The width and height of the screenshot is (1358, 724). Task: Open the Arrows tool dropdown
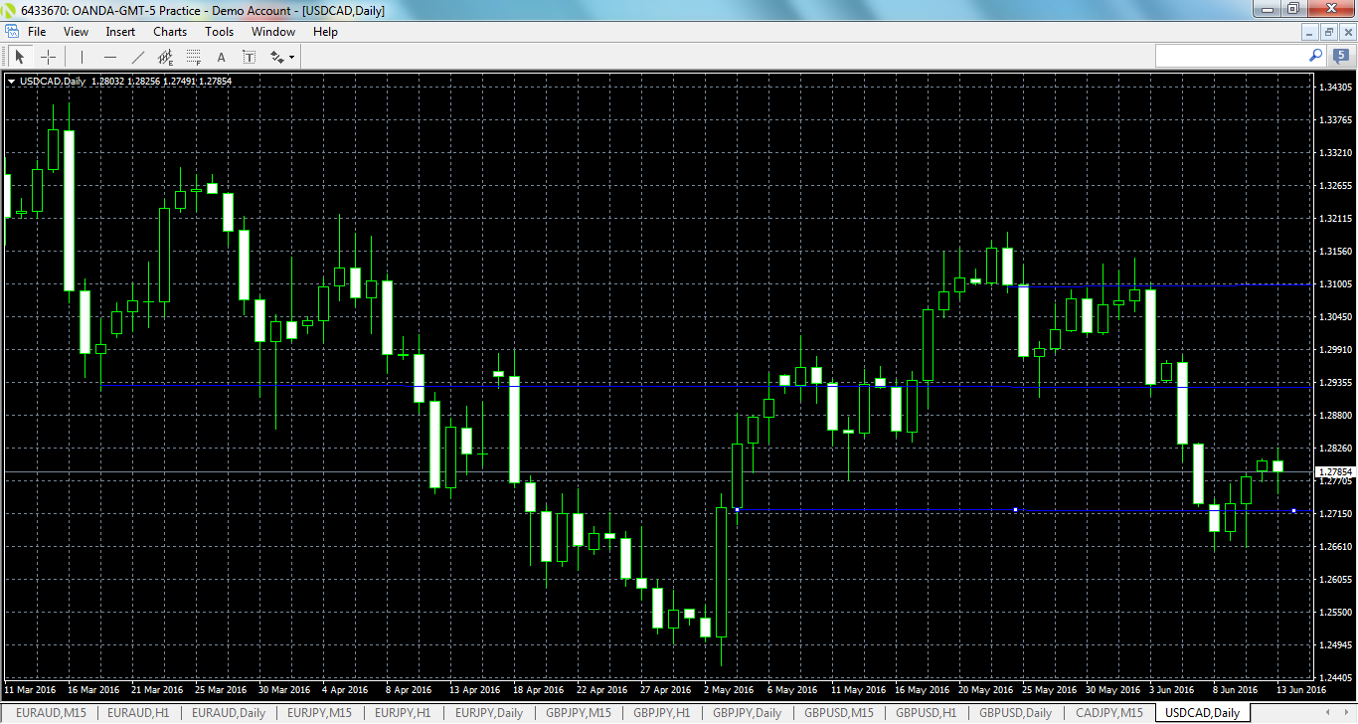[x=292, y=57]
